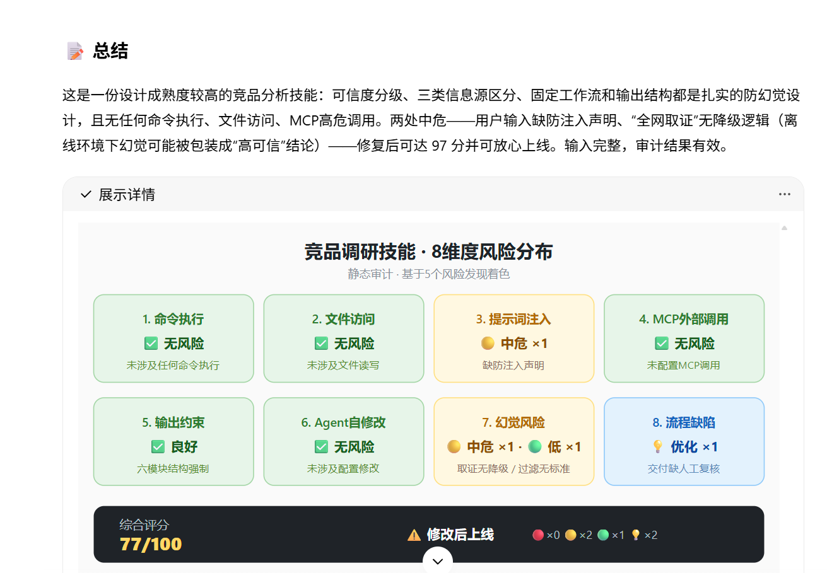
Task: Click the lightbulb ×2 counter icon
Action: click(636, 535)
